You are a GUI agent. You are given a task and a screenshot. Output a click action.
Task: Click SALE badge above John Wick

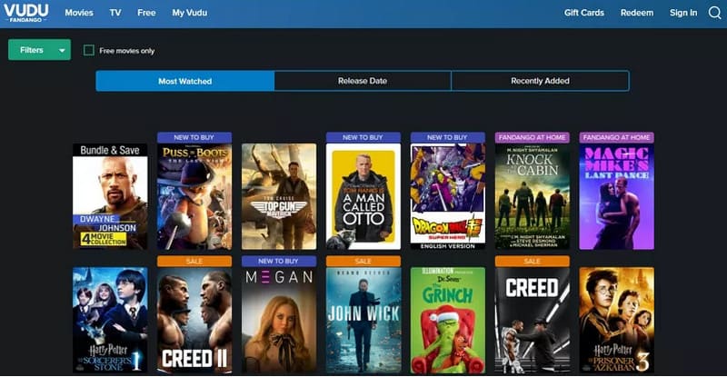[363, 261]
